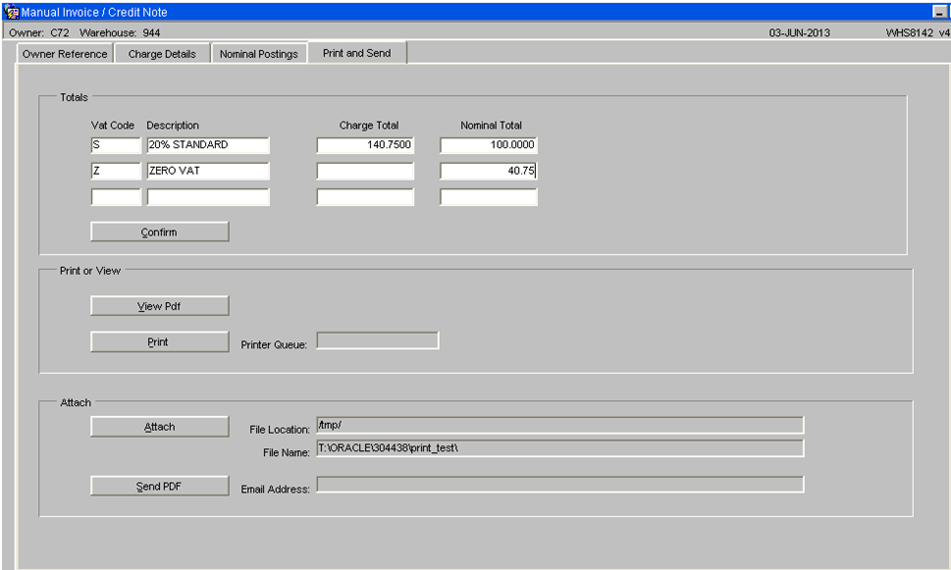
Task: Click the Owner: C72 text
Action: click(x=39, y=32)
